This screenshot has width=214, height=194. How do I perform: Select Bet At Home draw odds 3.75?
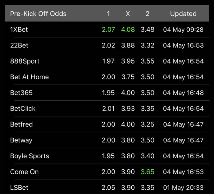[128, 77]
